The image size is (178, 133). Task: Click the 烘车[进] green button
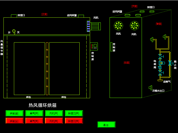click(x=15, y=113)
